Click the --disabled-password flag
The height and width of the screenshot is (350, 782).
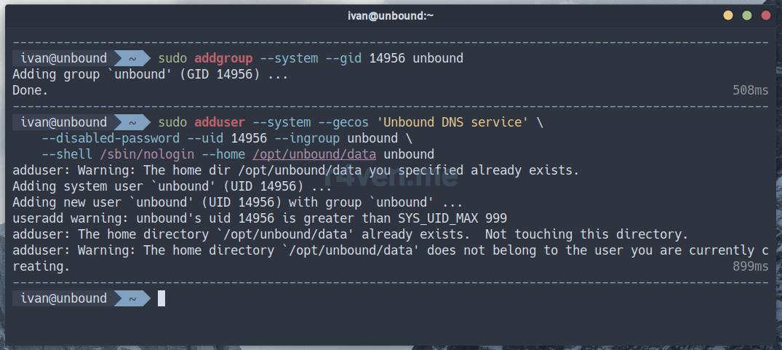(111, 138)
